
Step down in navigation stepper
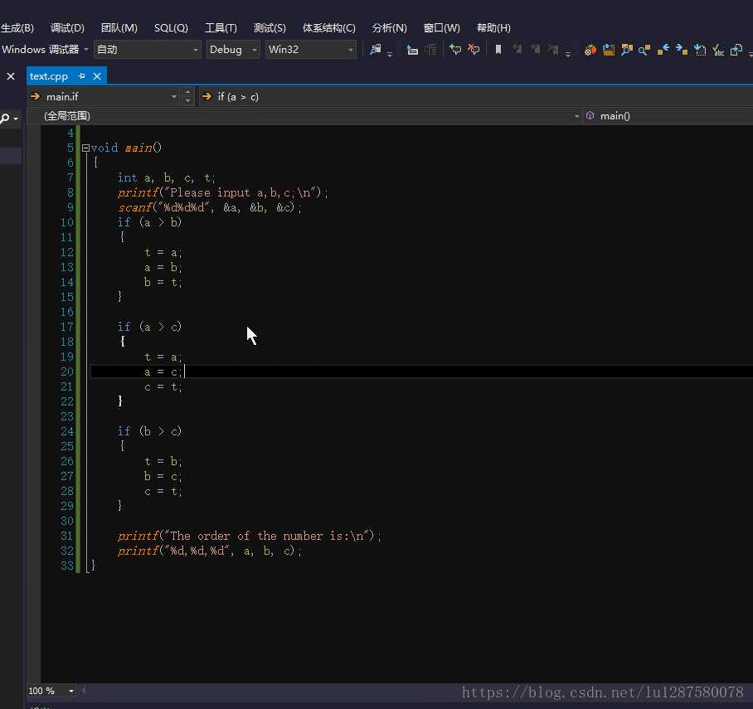point(187,101)
